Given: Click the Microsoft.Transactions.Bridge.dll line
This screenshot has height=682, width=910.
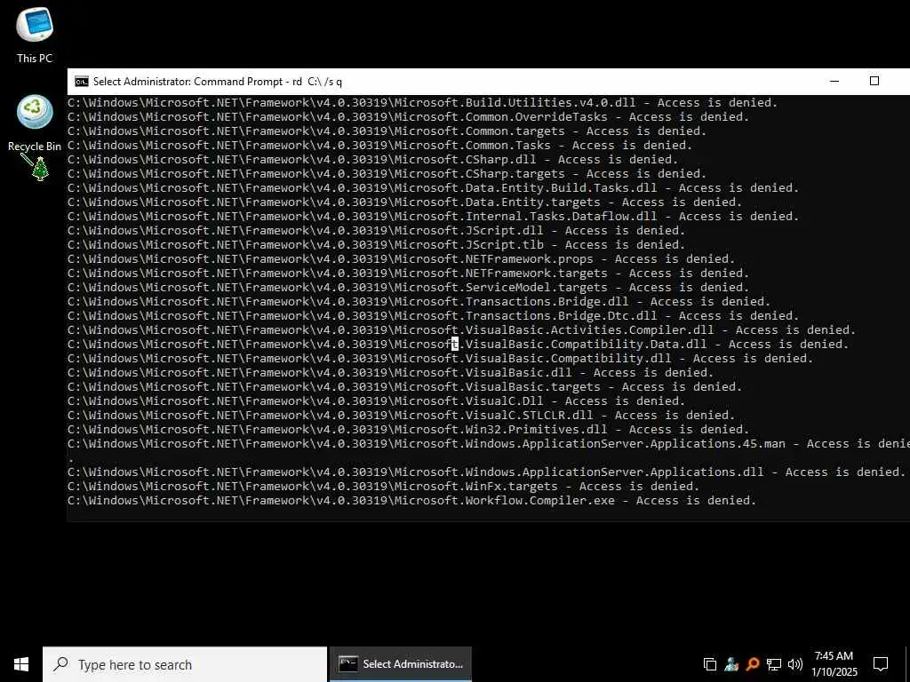Looking at the screenshot, I should [419, 302].
